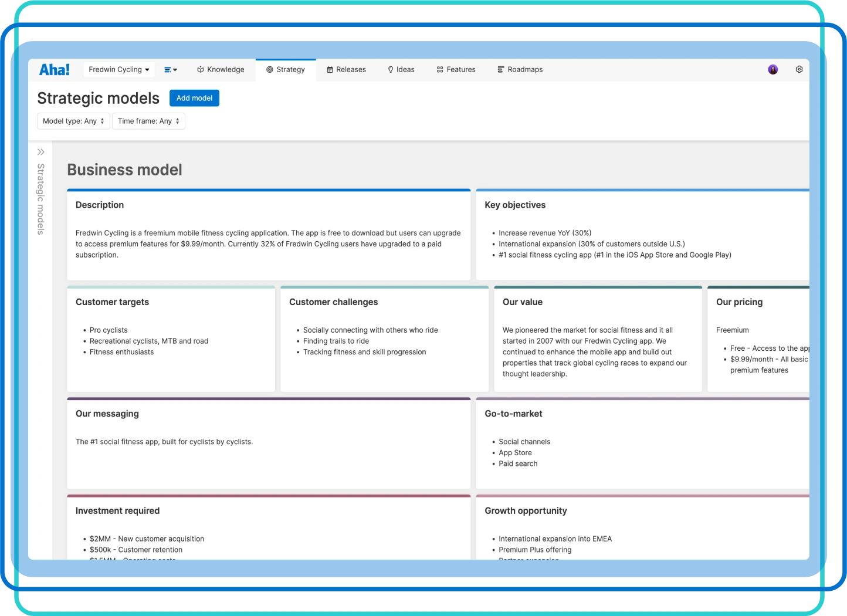Viewport: 847px width, 616px height.
Task: Open the Knowledge tab
Action: click(221, 70)
